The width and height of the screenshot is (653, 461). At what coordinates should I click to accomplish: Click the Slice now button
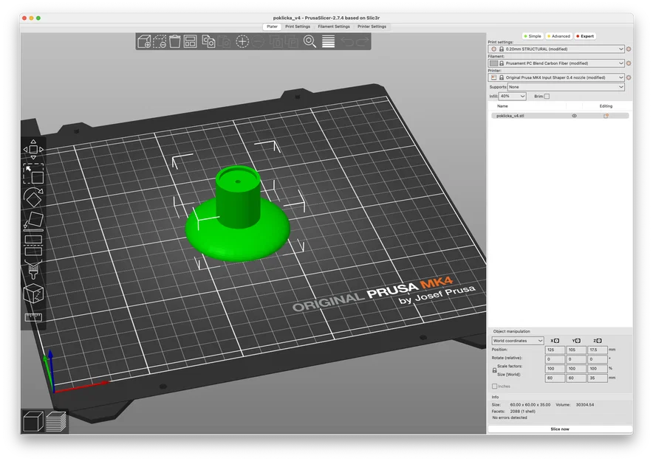[x=560, y=429]
